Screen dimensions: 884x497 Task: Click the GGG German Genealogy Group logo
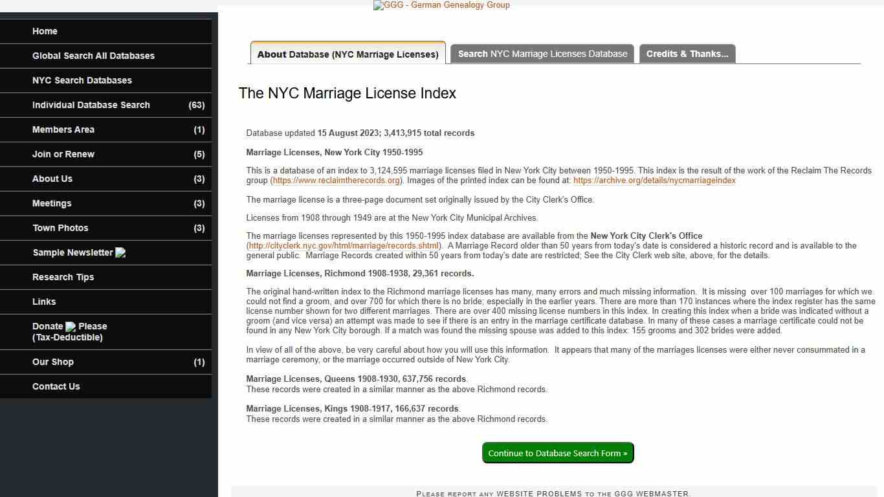pos(441,5)
